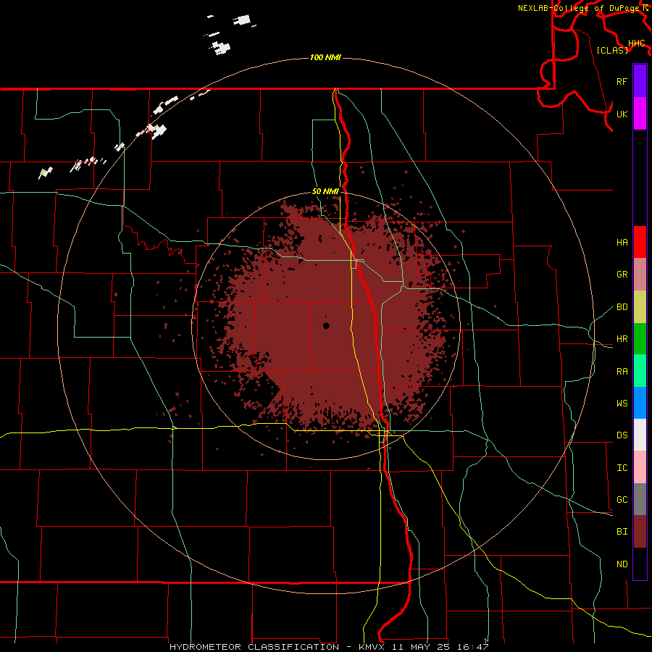This screenshot has width=652, height=652.
Task: Click the "100 NMI" range ring label
Action: pyautogui.click(x=325, y=57)
